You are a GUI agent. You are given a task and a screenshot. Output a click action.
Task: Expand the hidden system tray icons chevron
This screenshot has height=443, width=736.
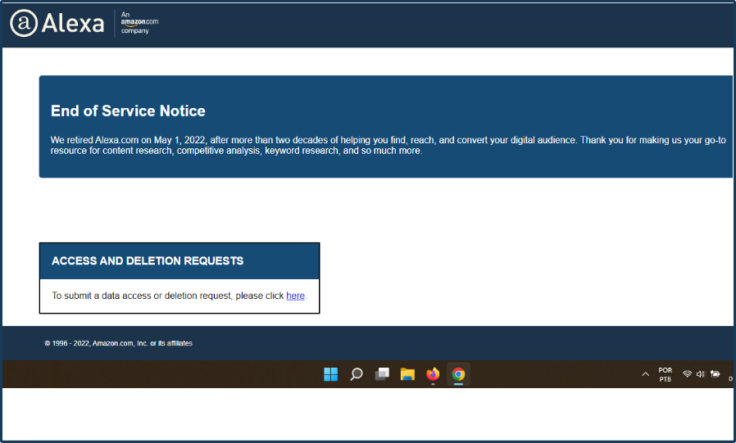tap(645, 374)
